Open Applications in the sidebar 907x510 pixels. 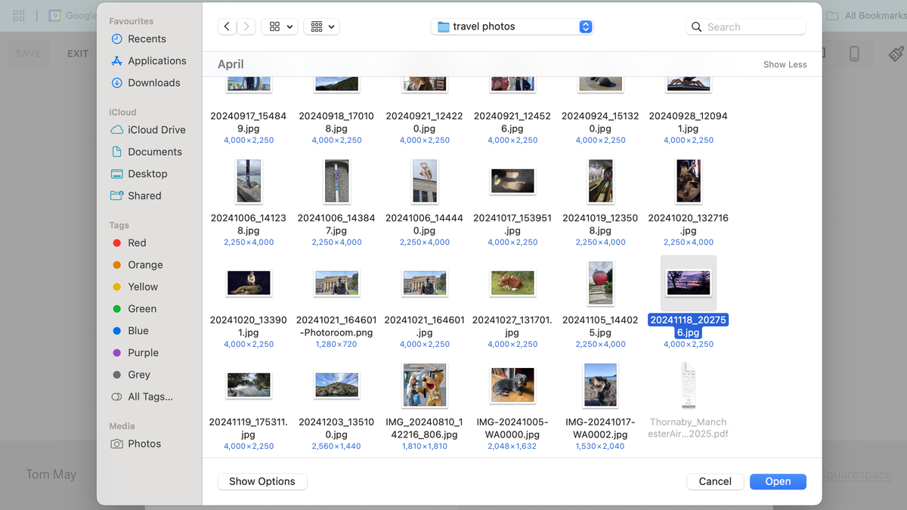click(148, 60)
